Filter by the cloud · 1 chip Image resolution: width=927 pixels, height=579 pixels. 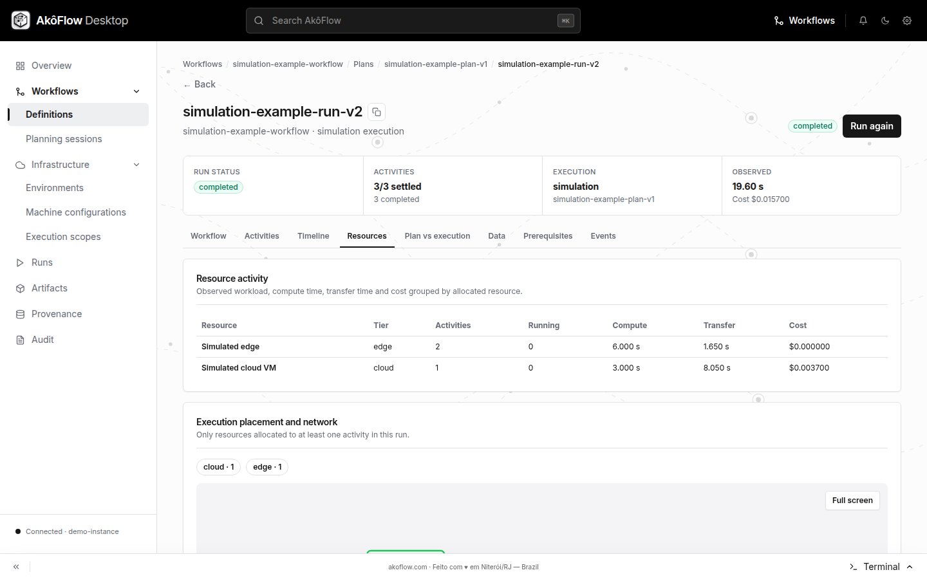[x=219, y=467]
